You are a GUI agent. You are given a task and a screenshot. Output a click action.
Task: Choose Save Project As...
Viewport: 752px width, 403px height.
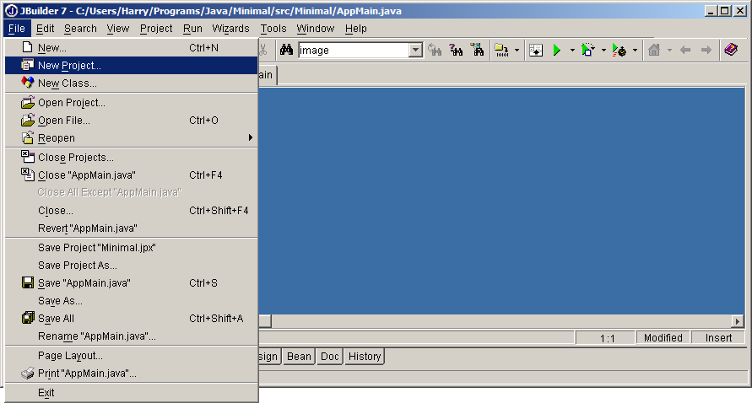pos(132,265)
